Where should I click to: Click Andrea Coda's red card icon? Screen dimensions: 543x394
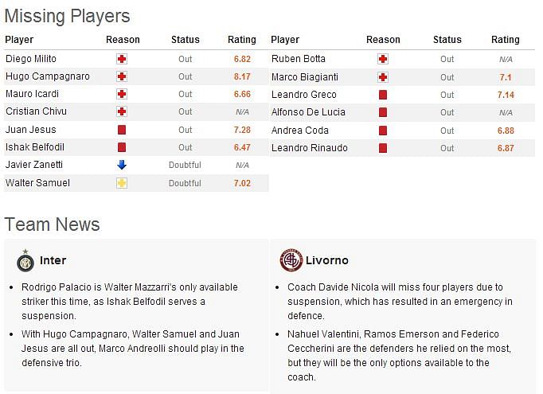click(383, 131)
